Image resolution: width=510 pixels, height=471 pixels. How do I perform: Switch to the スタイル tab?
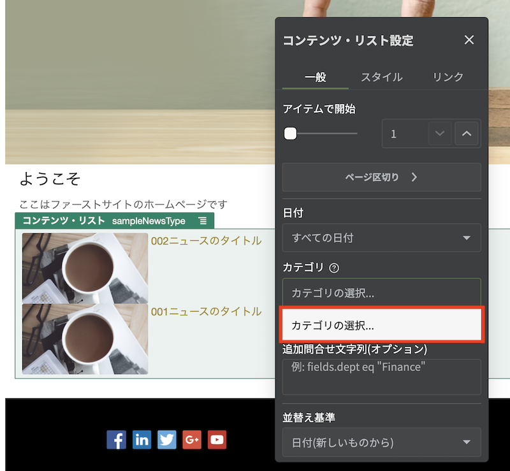pos(382,76)
